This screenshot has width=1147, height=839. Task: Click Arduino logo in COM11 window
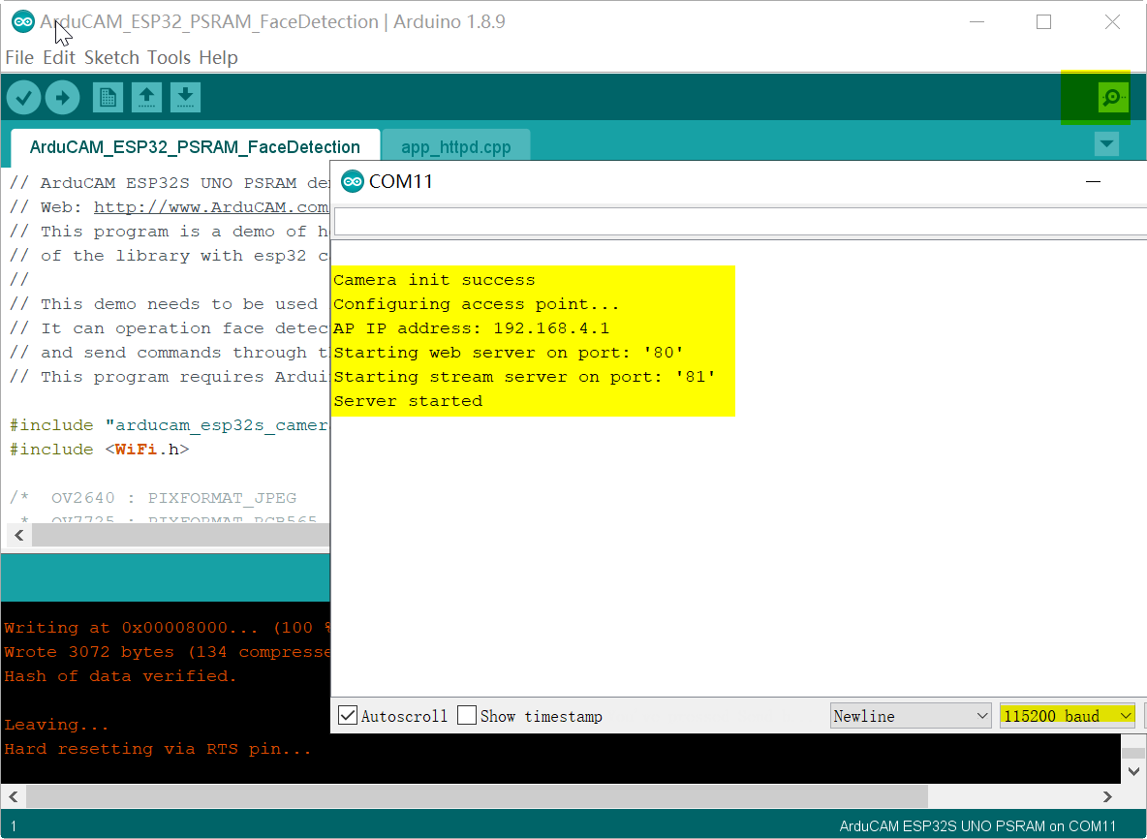(353, 181)
